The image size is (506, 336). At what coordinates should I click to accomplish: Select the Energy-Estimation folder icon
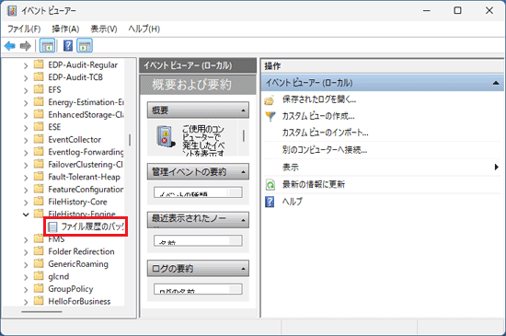(x=39, y=102)
